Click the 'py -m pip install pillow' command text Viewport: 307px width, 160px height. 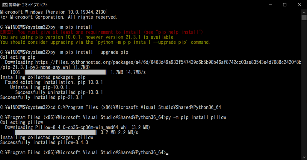click(x=196, y=117)
